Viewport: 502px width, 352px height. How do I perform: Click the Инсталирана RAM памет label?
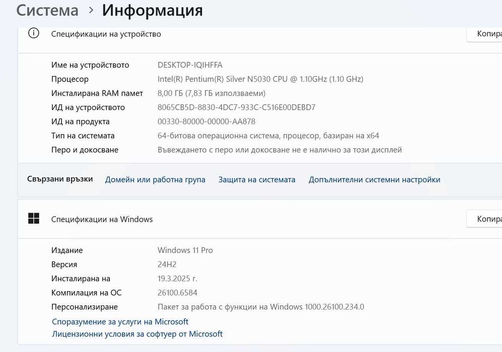point(97,94)
